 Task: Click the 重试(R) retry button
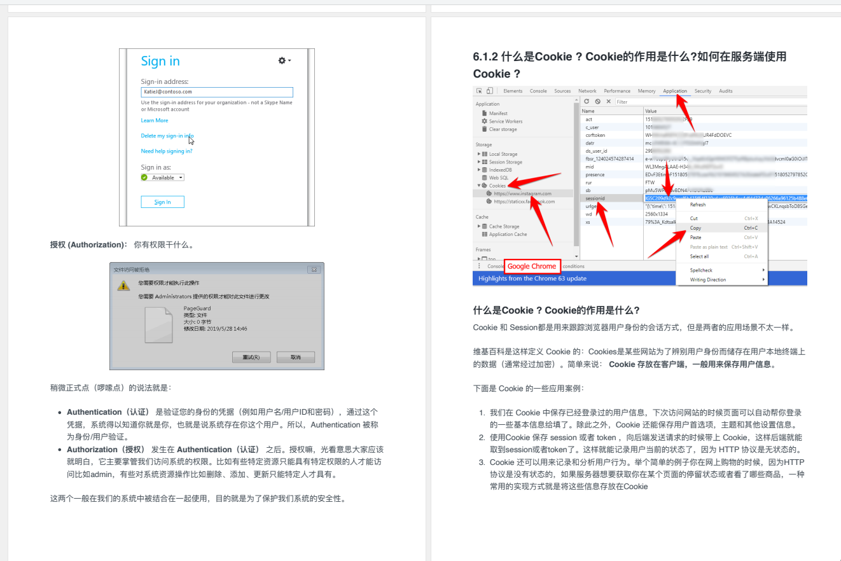point(251,357)
